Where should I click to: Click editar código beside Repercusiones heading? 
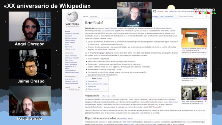pos(122,118)
